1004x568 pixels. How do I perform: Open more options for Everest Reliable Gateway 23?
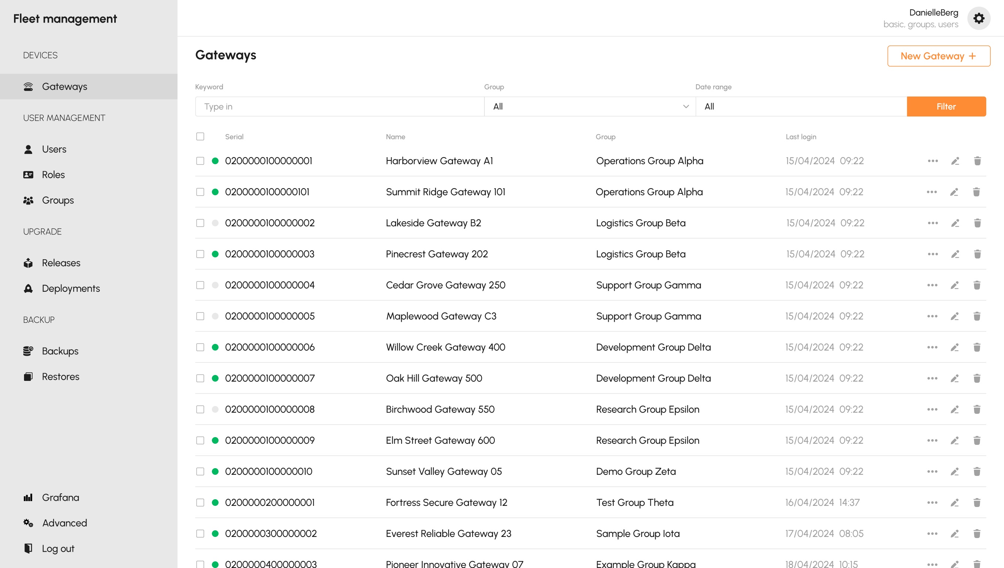point(932,534)
